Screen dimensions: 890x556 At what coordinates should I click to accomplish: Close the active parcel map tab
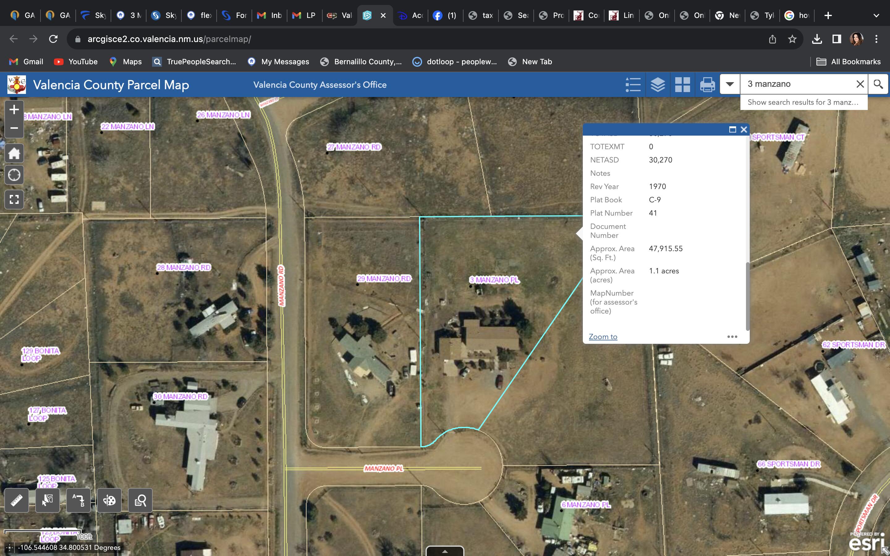383,15
